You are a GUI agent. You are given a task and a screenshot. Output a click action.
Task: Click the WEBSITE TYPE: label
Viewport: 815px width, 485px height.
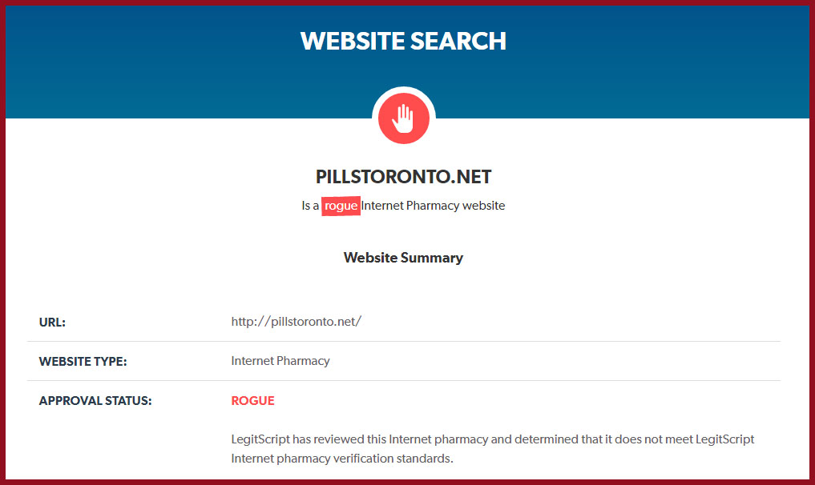pyautogui.click(x=83, y=362)
